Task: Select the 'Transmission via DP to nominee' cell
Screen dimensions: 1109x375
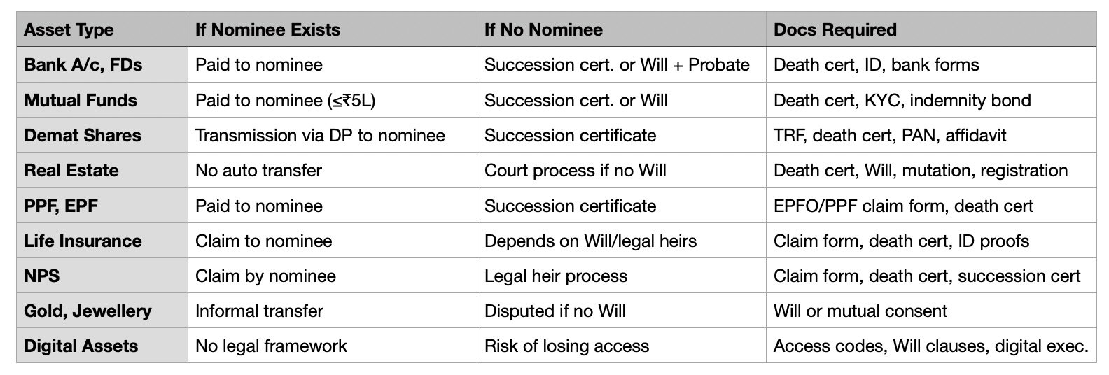Action: point(320,135)
